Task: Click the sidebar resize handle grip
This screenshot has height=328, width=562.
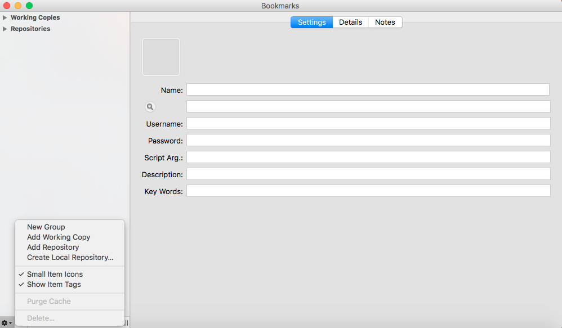Action: tap(126, 323)
